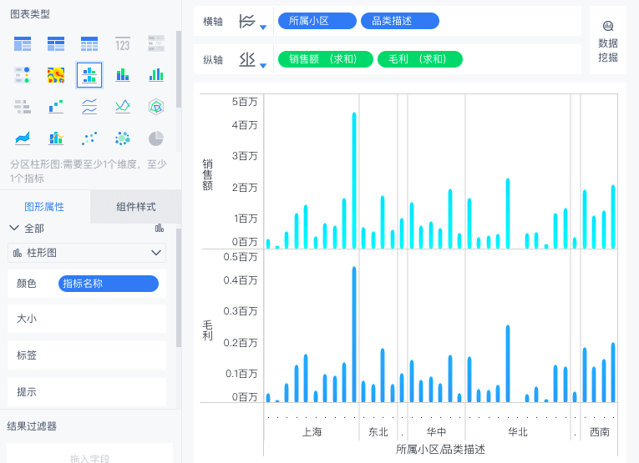Select the detail table chart type

[x=89, y=43]
